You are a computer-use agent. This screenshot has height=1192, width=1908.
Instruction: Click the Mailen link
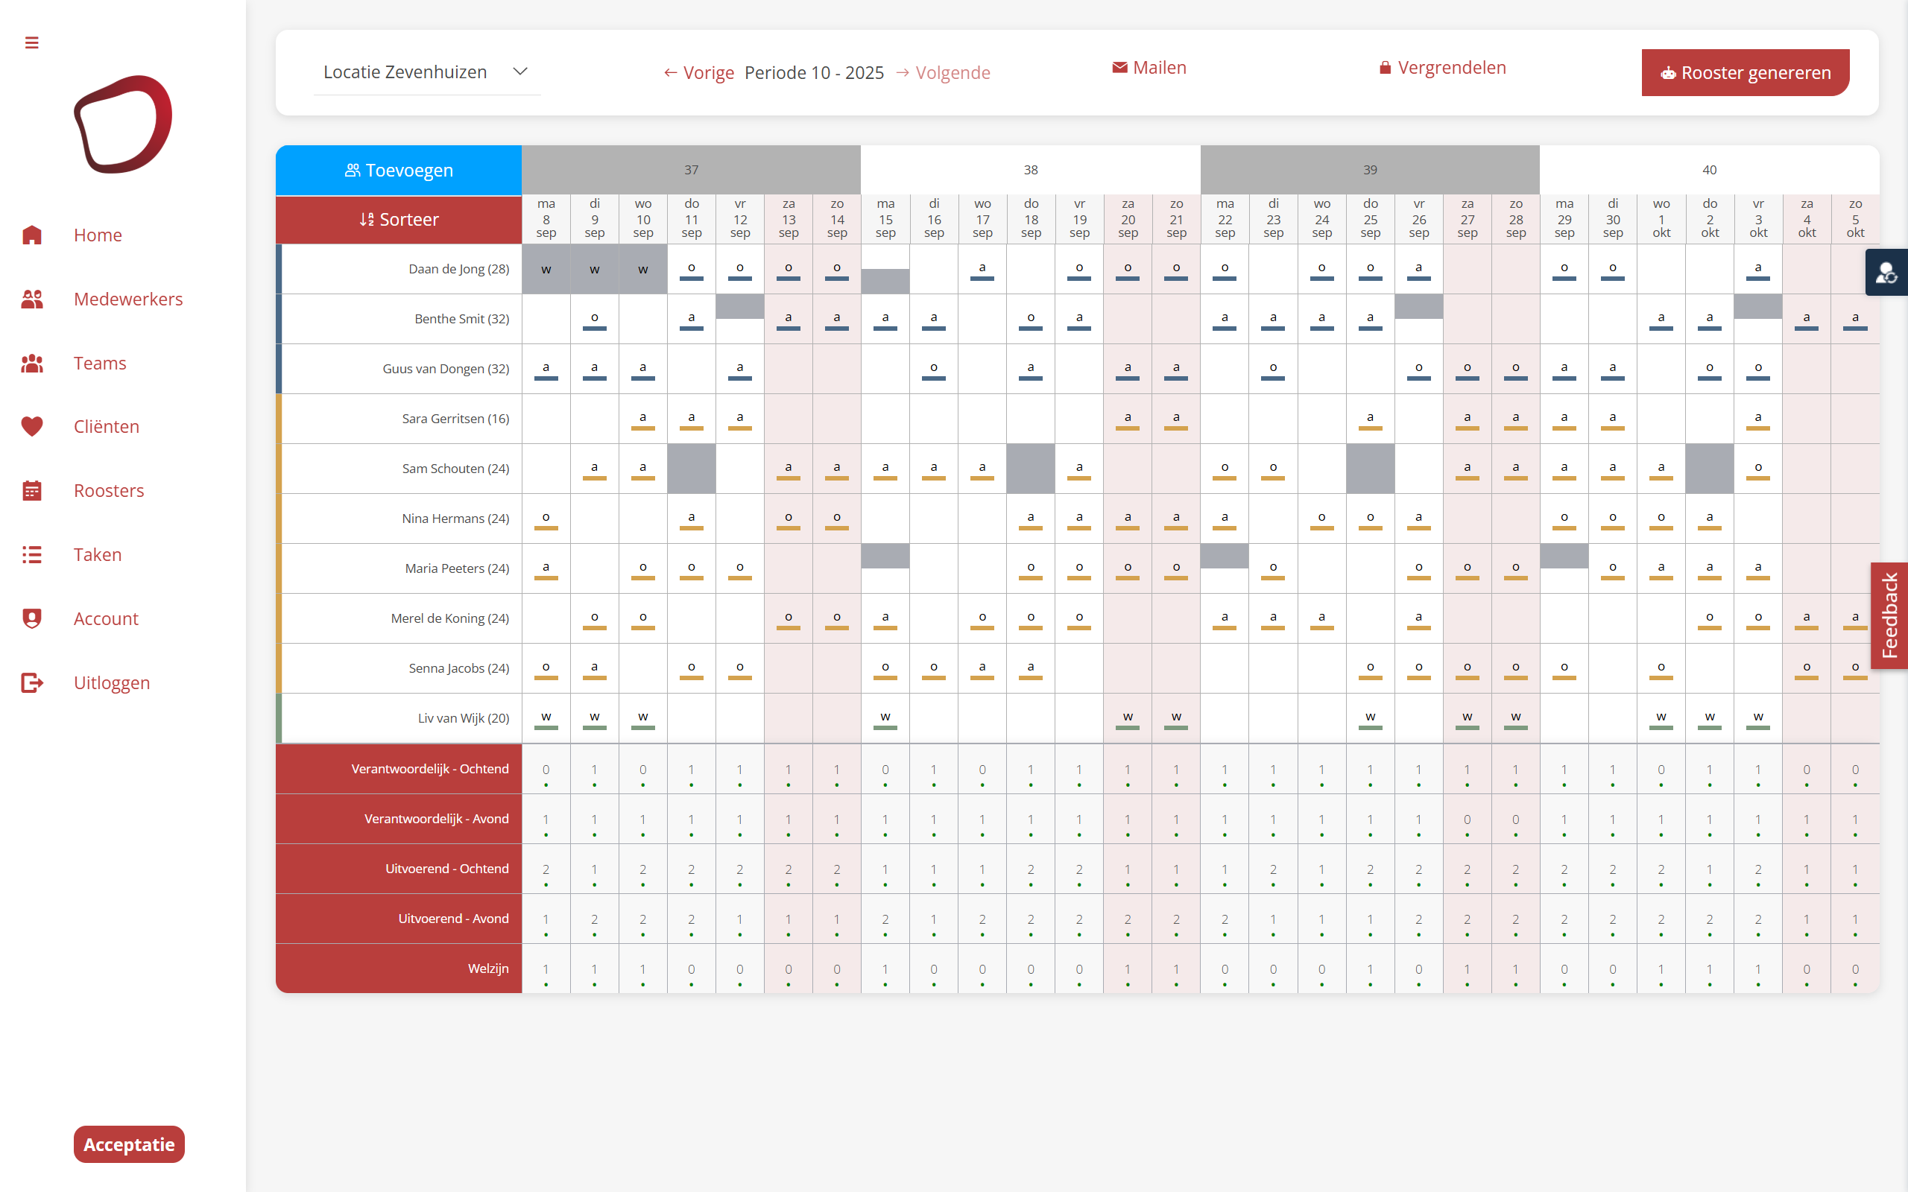(x=1149, y=68)
